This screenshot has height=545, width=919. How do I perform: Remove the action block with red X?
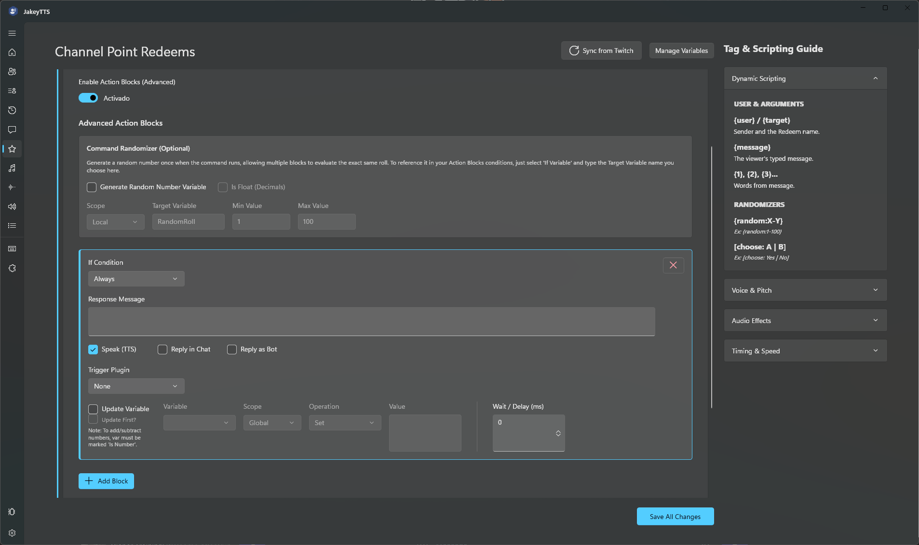(x=673, y=265)
